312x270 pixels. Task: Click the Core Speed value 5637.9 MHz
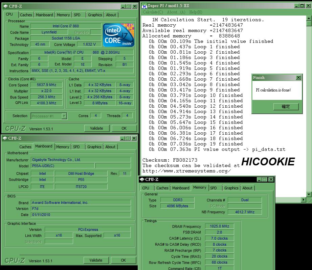tap(46, 85)
